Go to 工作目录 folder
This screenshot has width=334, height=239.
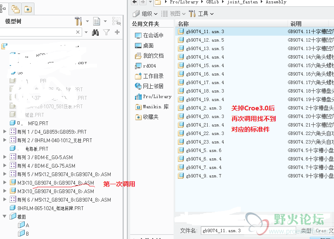coord(149,76)
